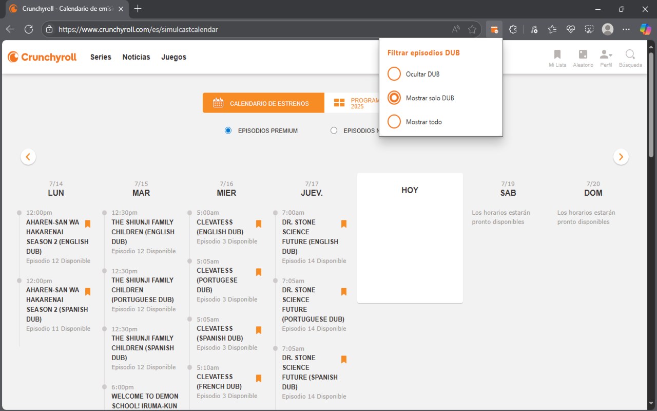Click the "Filtrar episodios DUB" popup heading
Viewport: 657px width, 411px height.
pyautogui.click(x=423, y=52)
